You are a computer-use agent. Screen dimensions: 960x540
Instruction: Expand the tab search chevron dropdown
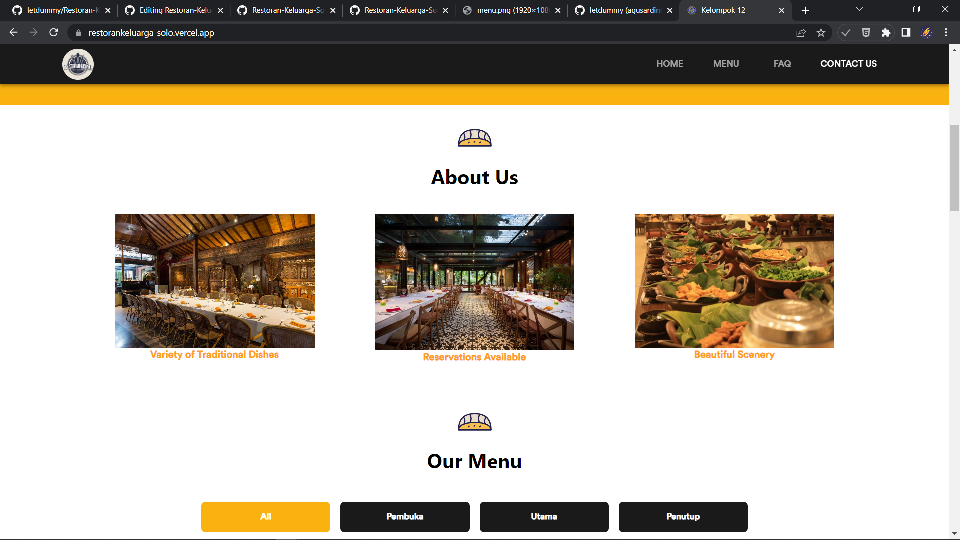(x=859, y=10)
